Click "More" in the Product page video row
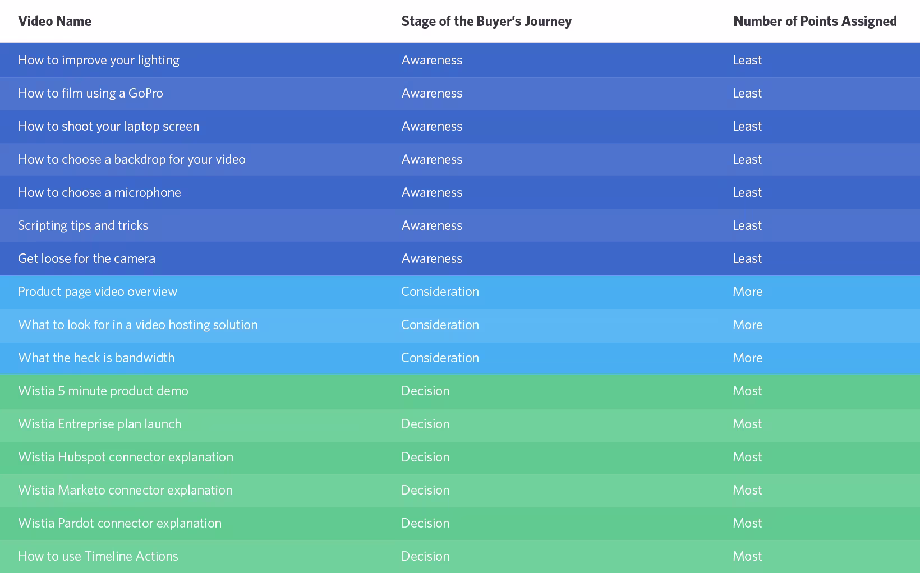920x573 pixels. (x=748, y=292)
